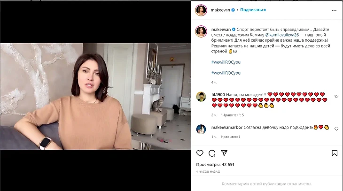Open the makeevamarbor username link
This screenshot has width=343, height=191.
(227, 127)
